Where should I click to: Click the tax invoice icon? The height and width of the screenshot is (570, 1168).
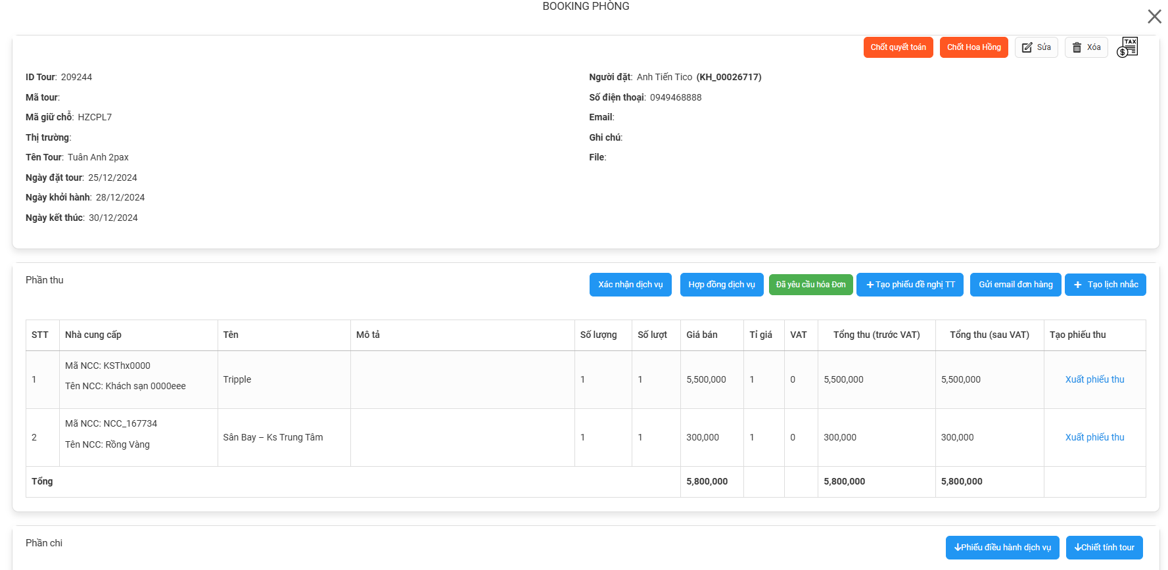click(x=1127, y=47)
